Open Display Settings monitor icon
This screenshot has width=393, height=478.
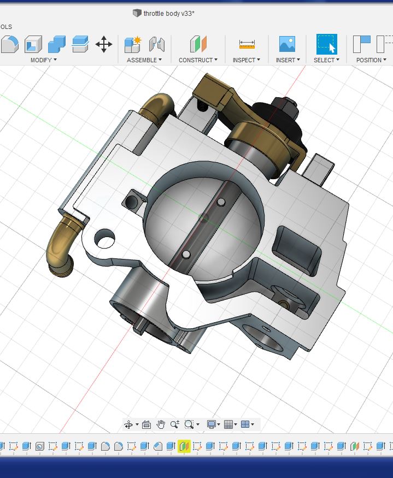click(x=212, y=424)
